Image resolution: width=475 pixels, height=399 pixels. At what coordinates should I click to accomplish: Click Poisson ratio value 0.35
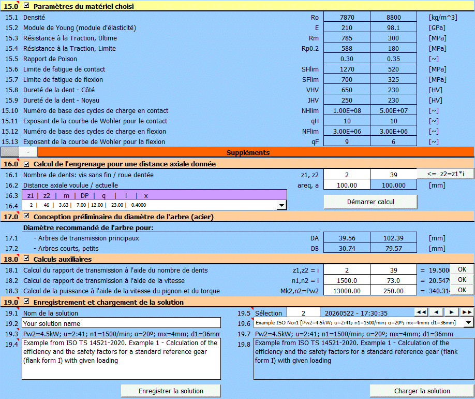394,59
